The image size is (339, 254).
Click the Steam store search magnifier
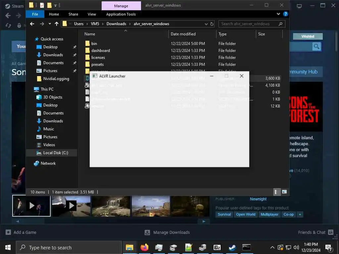pyautogui.click(x=316, y=47)
